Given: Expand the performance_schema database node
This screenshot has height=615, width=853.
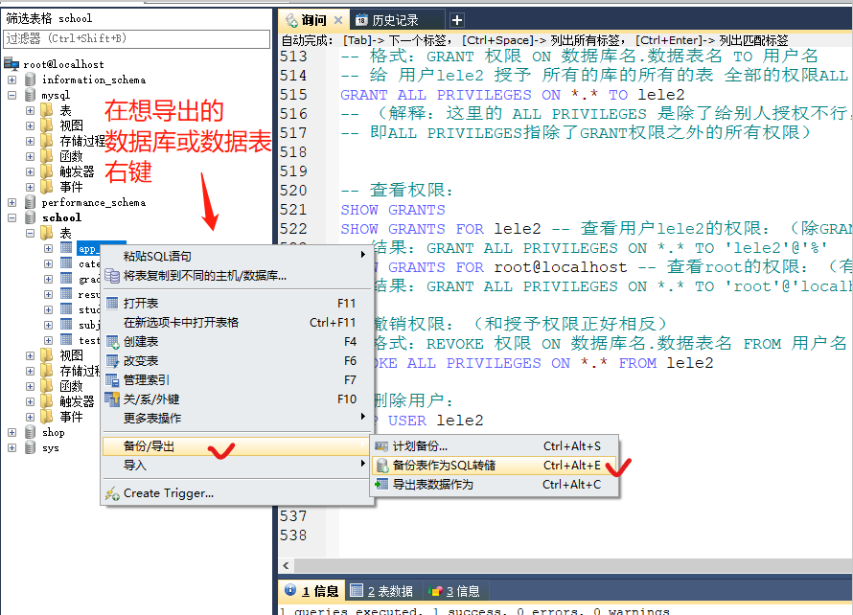Looking at the screenshot, I should [x=12, y=202].
